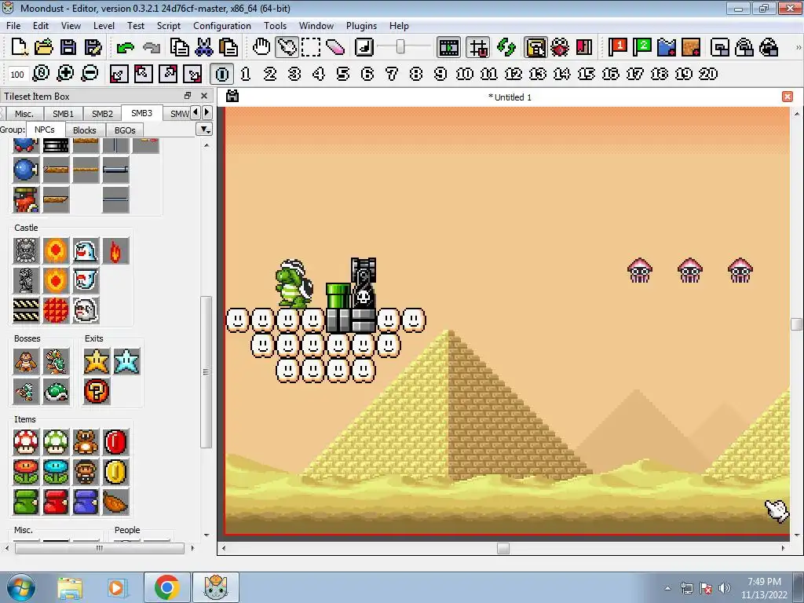The width and height of the screenshot is (804, 603).
Task: Open the Level menu
Action: tap(104, 26)
